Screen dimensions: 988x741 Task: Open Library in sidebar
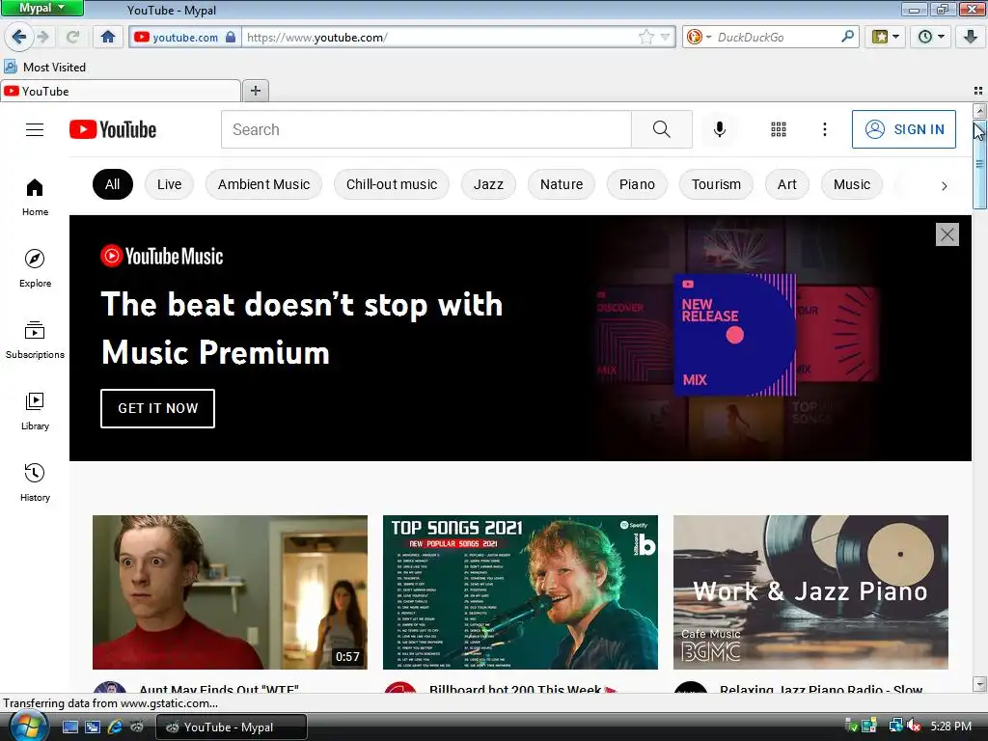click(x=35, y=411)
